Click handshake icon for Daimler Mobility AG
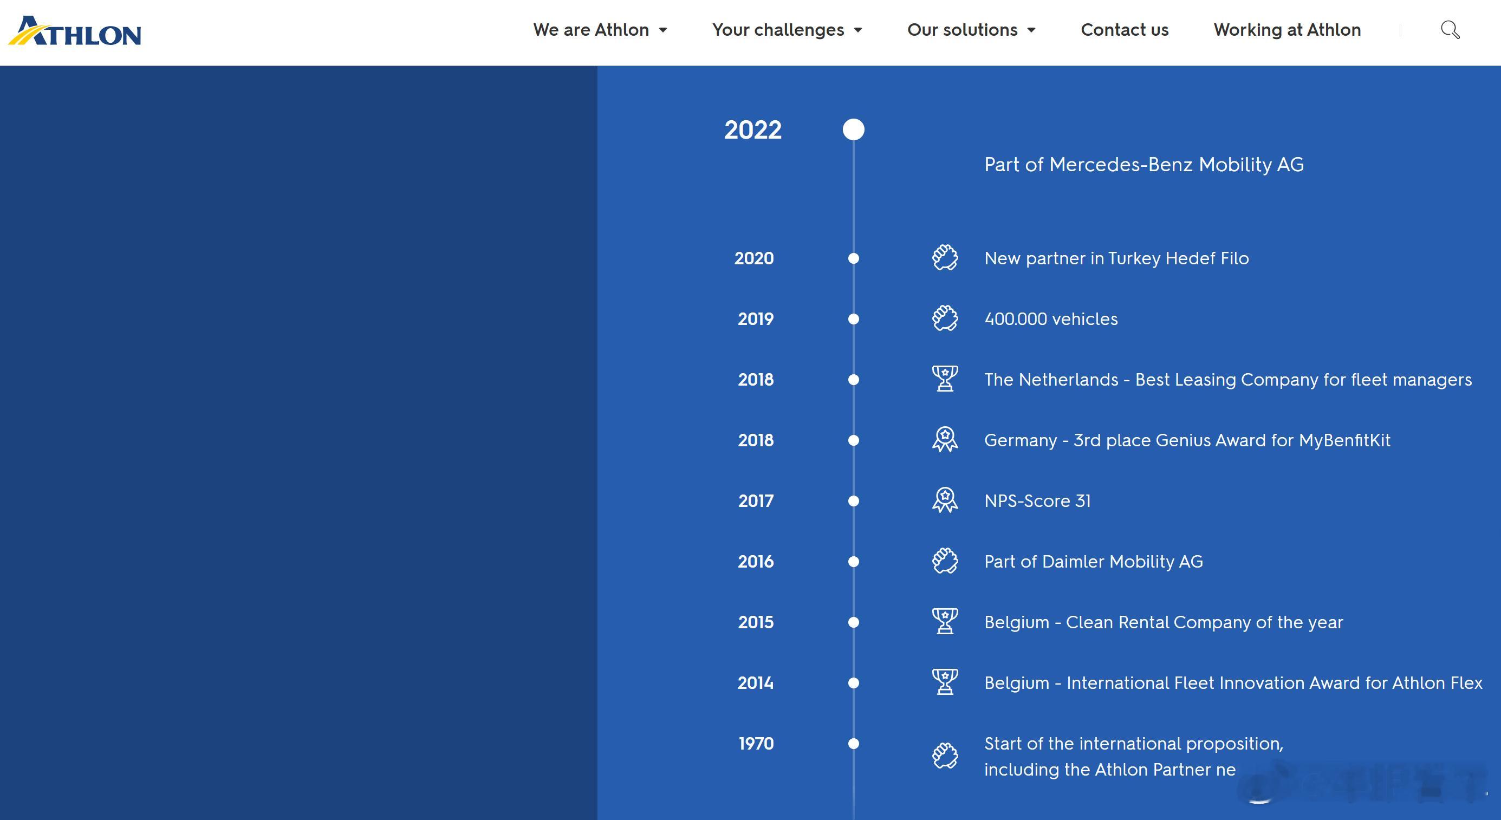 click(945, 561)
